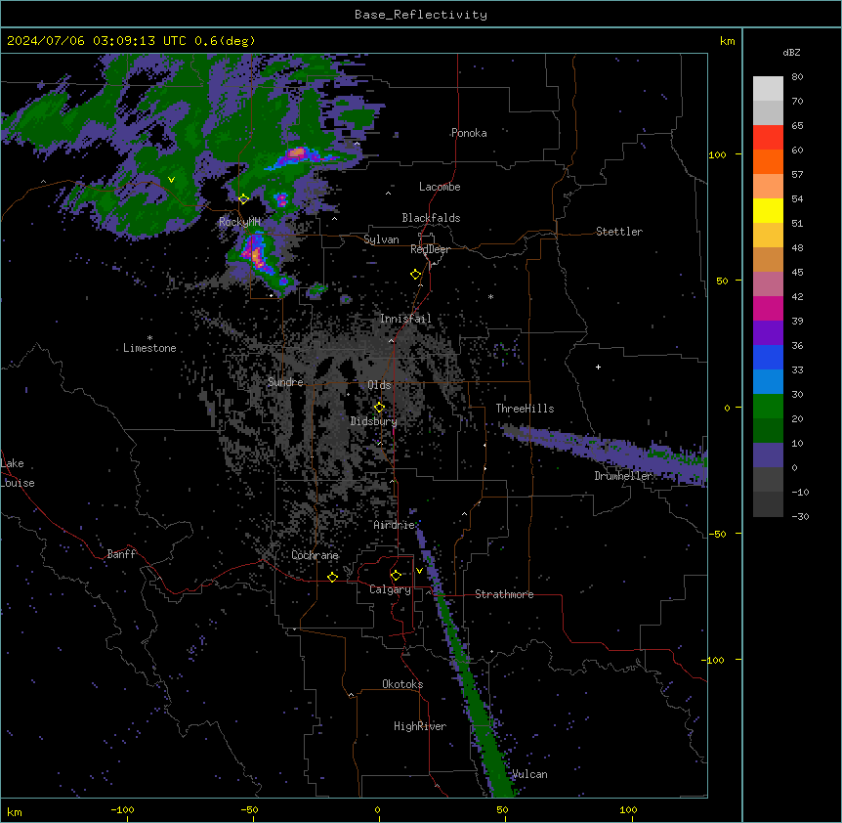Click the -50 km label on bottom axis
The height and width of the screenshot is (823, 842).
click(x=250, y=809)
